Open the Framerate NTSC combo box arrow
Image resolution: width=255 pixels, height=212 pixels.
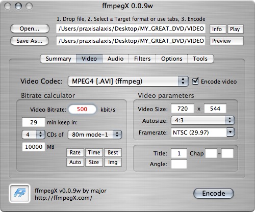point(231,132)
